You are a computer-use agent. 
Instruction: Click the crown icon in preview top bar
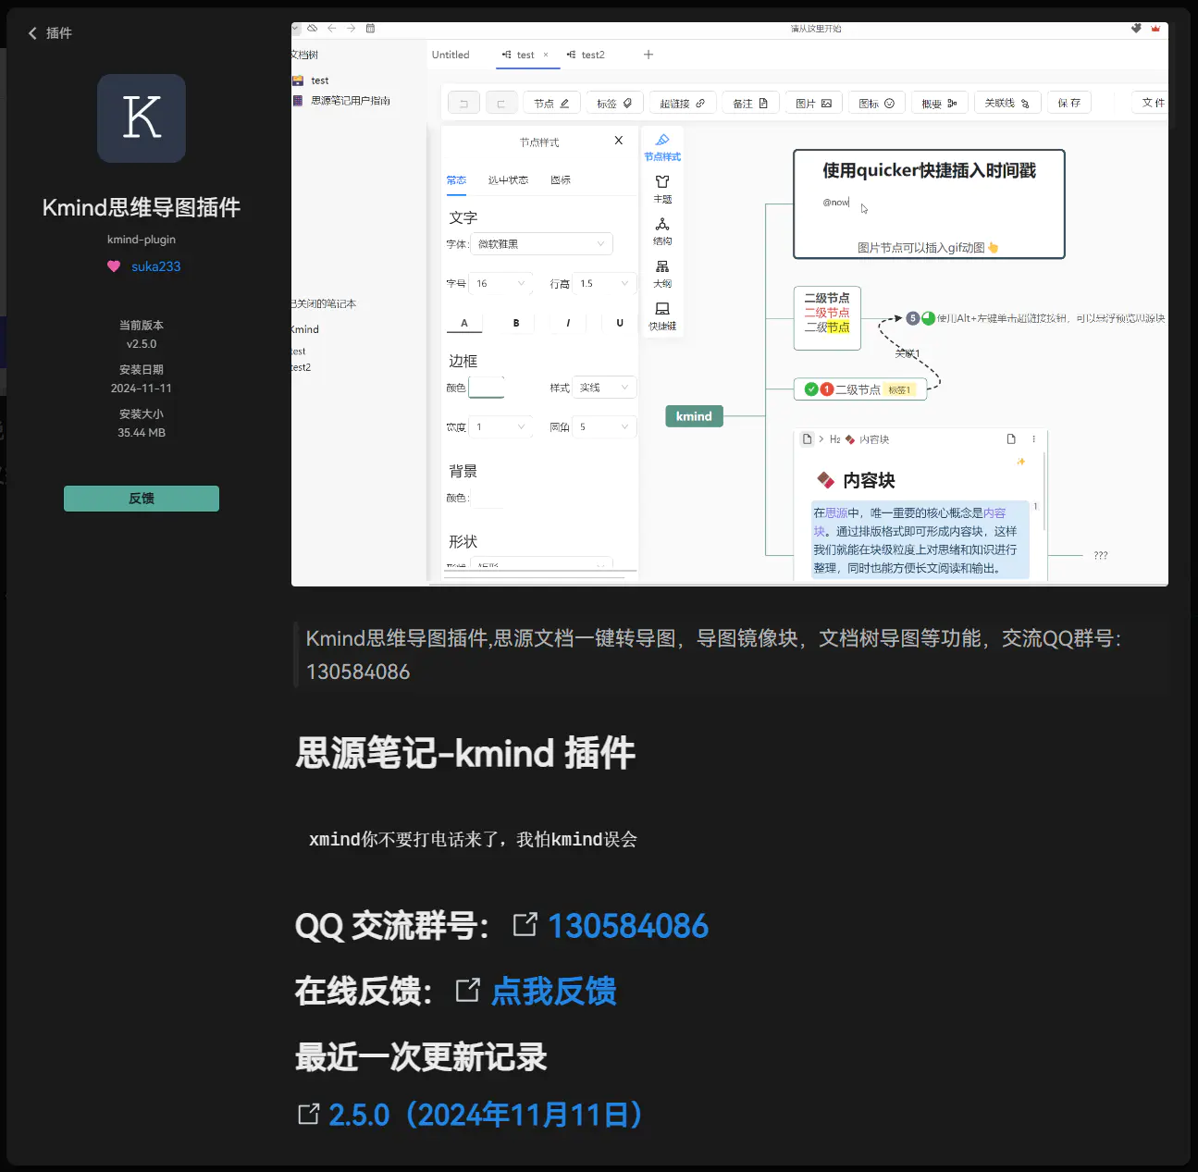1155,29
